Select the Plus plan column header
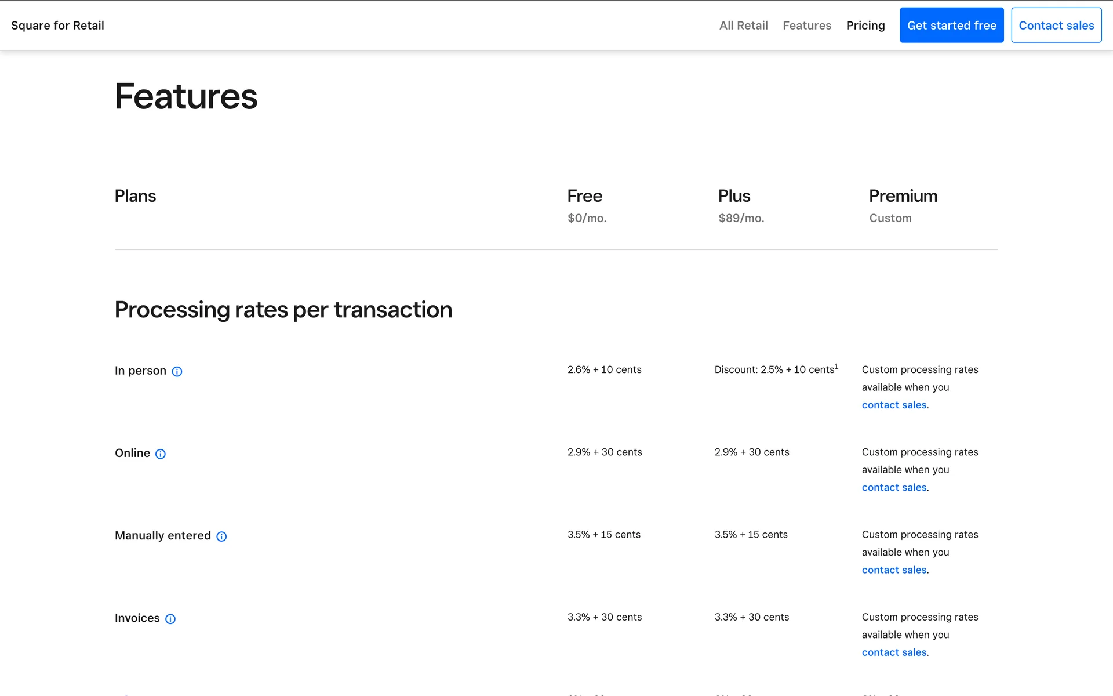 click(x=734, y=196)
